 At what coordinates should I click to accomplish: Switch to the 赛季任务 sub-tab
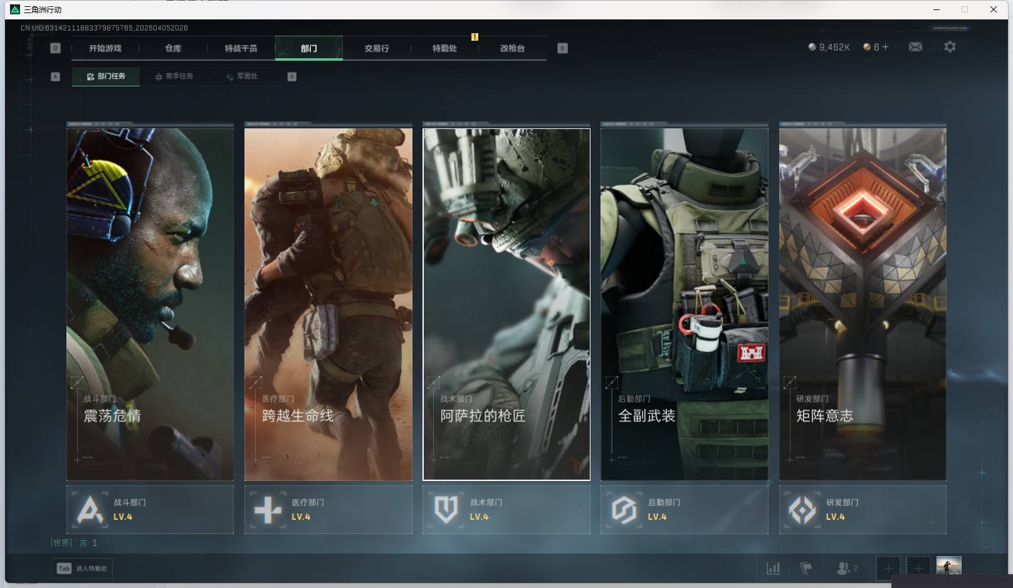(174, 76)
